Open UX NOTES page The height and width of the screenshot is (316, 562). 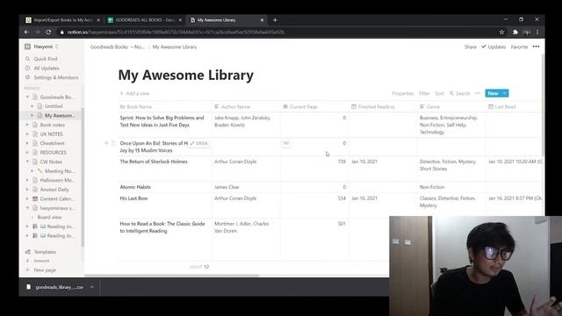[51, 134]
